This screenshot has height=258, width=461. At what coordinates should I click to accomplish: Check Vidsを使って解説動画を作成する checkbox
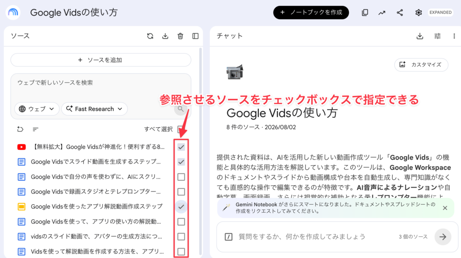pyautogui.click(x=181, y=252)
